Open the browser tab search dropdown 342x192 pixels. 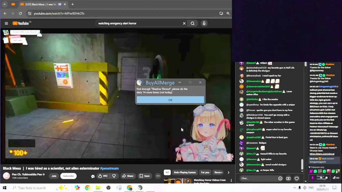(x=5, y=4)
